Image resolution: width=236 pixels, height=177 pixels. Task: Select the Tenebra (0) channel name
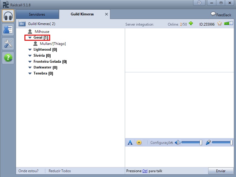[x=43, y=73]
